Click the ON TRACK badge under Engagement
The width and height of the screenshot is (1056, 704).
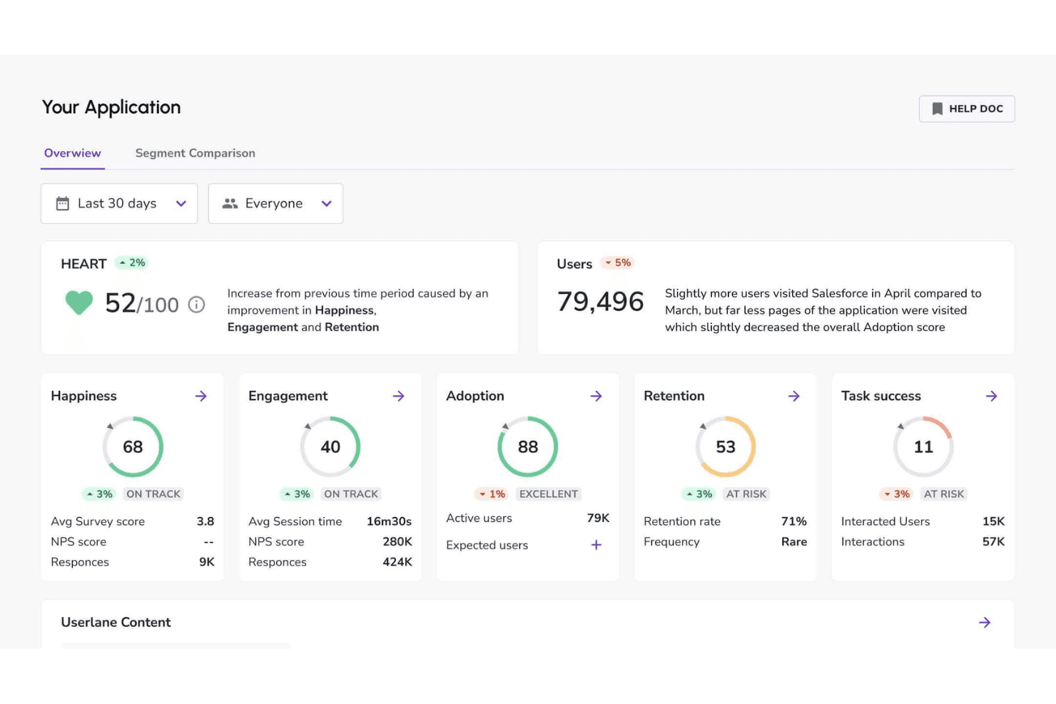pyautogui.click(x=351, y=494)
